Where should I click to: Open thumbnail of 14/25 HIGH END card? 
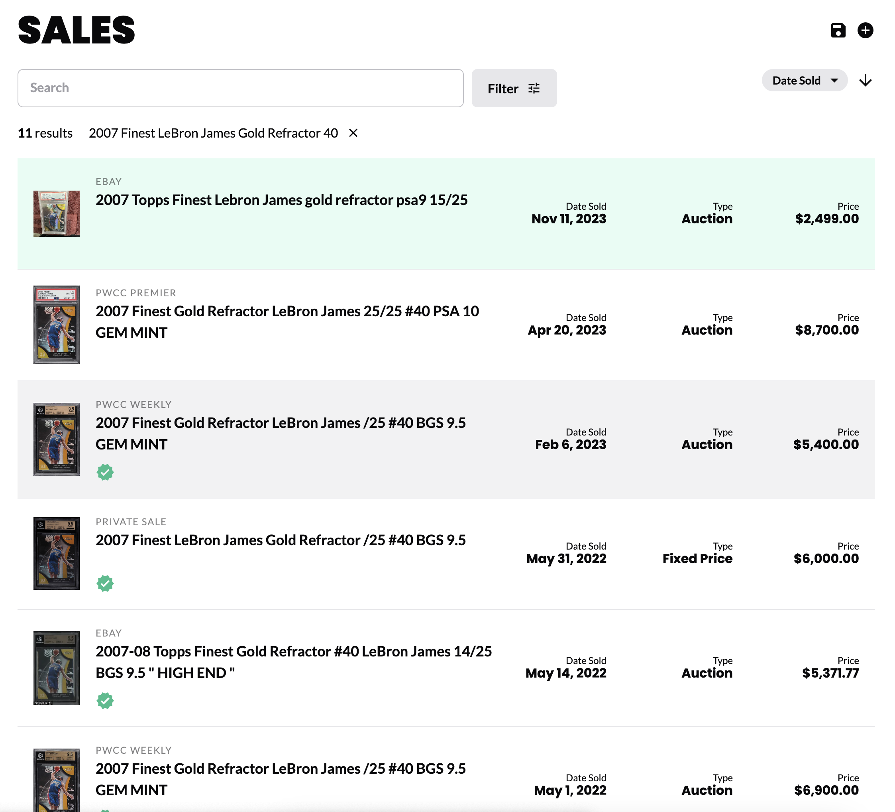click(56, 668)
